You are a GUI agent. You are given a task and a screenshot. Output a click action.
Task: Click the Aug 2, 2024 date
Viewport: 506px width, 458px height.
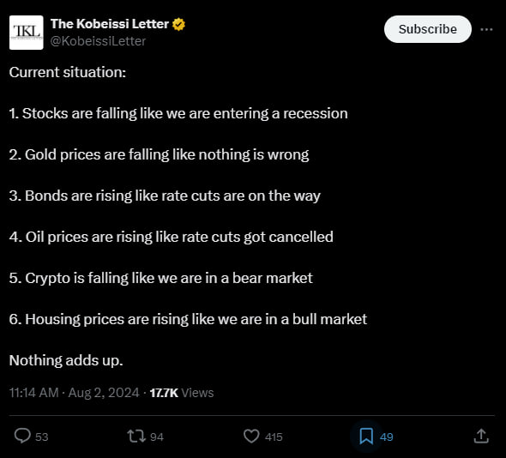[x=104, y=393]
